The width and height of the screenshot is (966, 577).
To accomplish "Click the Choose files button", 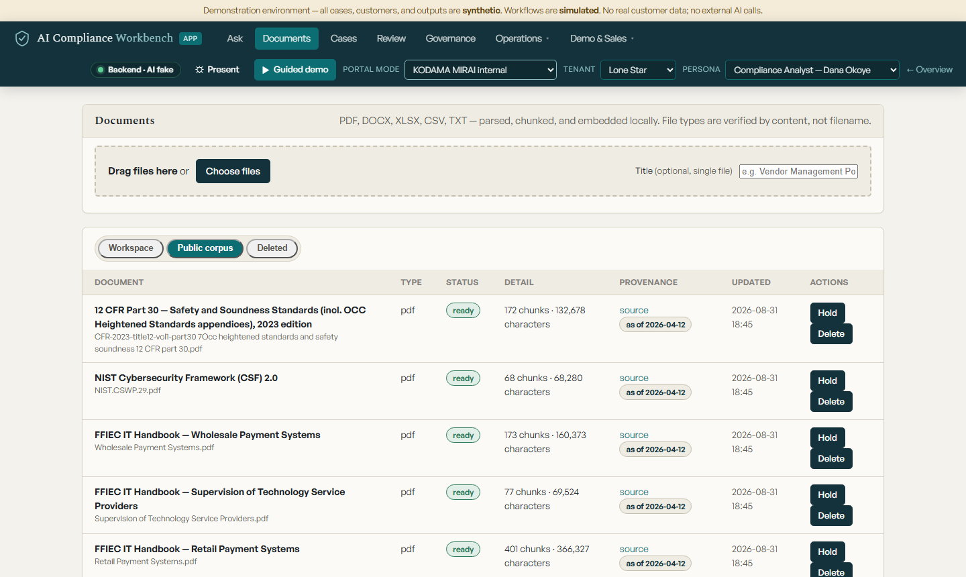I will (233, 171).
